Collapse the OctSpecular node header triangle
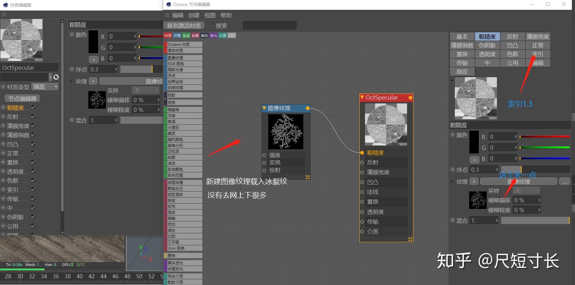The width and height of the screenshot is (575, 285). tap(362, 97)
